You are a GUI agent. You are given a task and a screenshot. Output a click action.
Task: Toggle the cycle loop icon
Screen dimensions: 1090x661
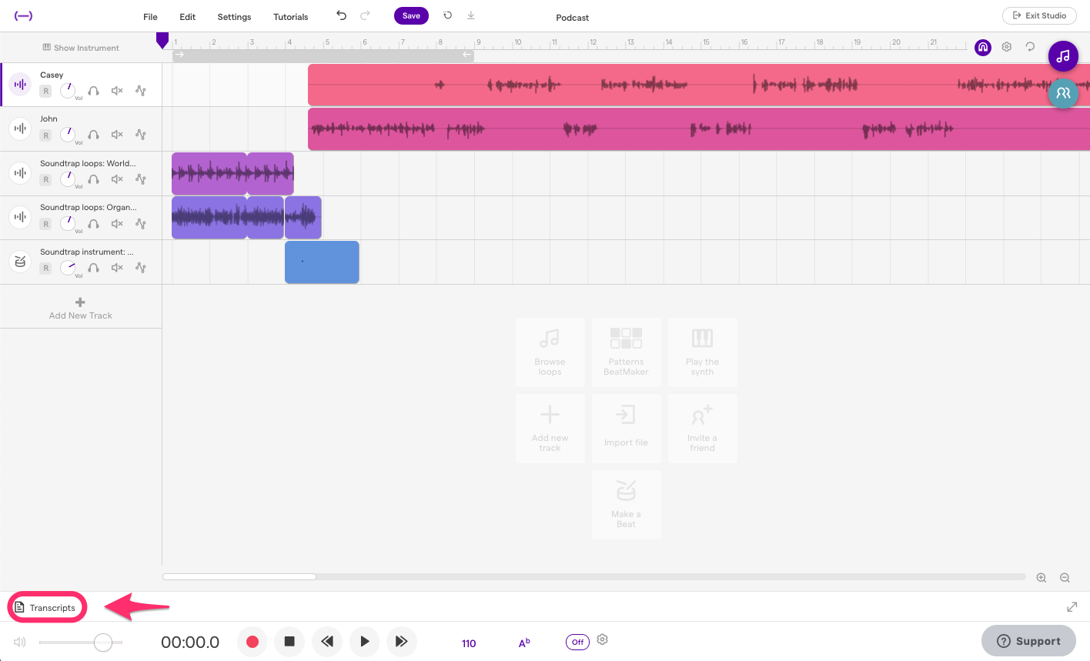tap(1030, 47)
